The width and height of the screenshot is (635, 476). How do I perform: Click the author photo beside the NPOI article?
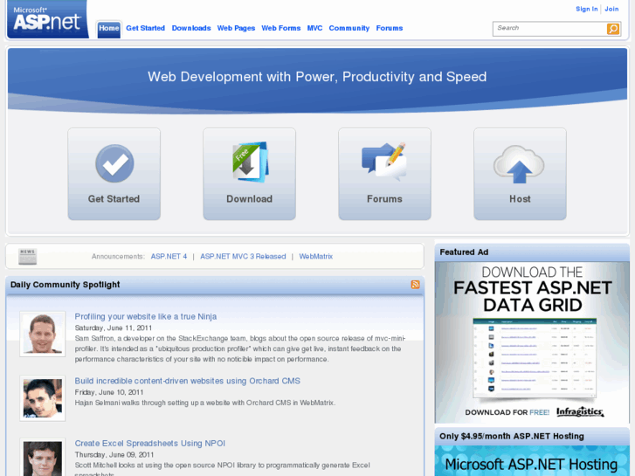tap(43, 457)
